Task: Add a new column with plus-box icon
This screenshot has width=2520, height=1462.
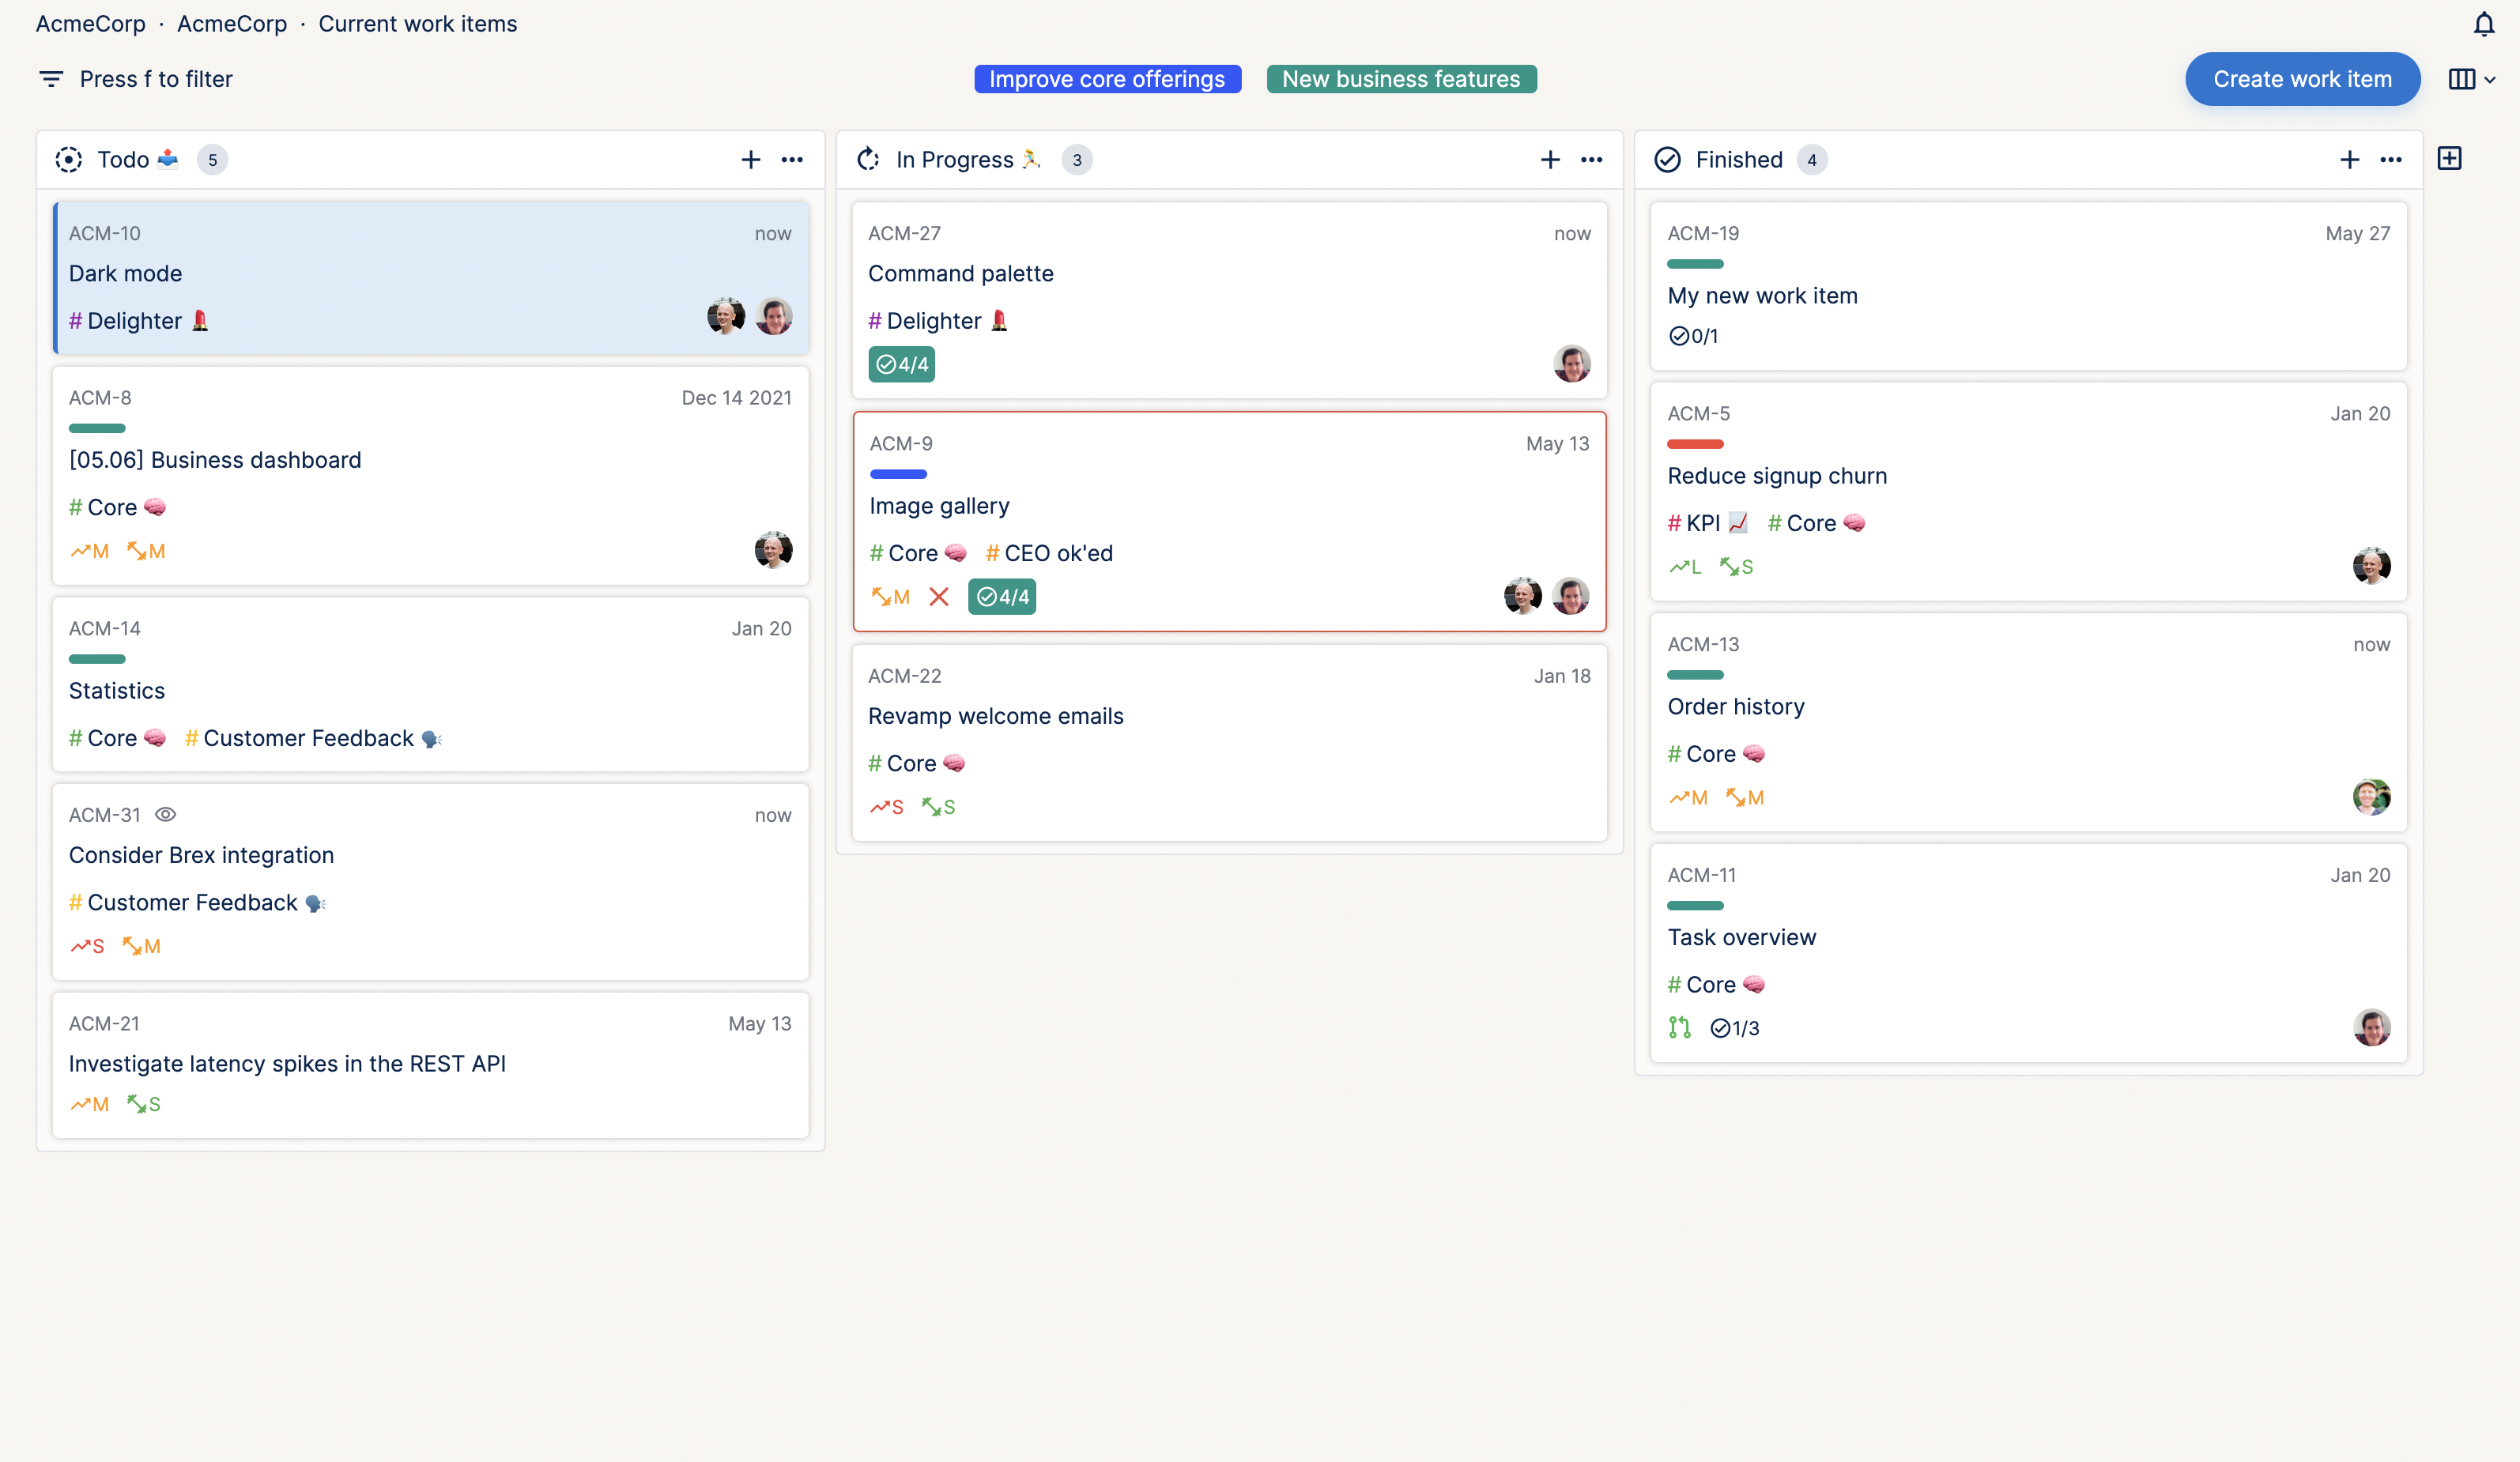Action: pos(2449,159)
